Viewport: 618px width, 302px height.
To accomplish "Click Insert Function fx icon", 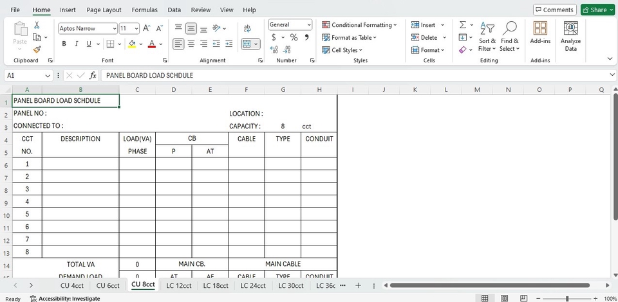I will (x=93, y=75).
